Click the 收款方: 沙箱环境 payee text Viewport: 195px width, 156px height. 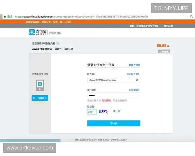[x=64, y=49]
